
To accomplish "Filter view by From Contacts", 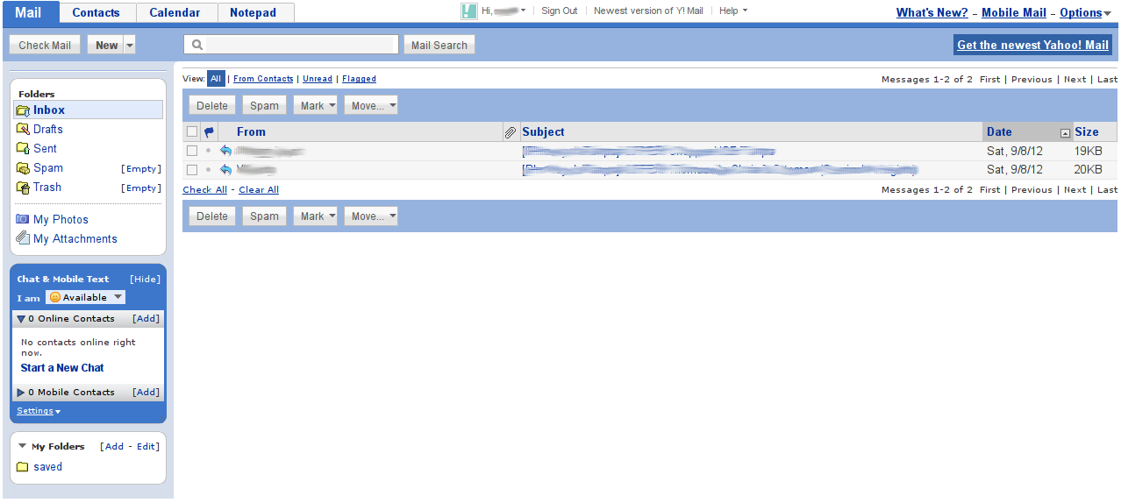I will point(263,79).
